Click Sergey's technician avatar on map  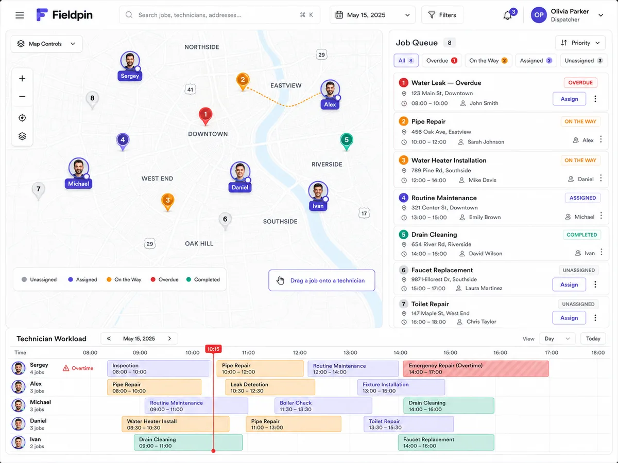(x=130, y=62)
